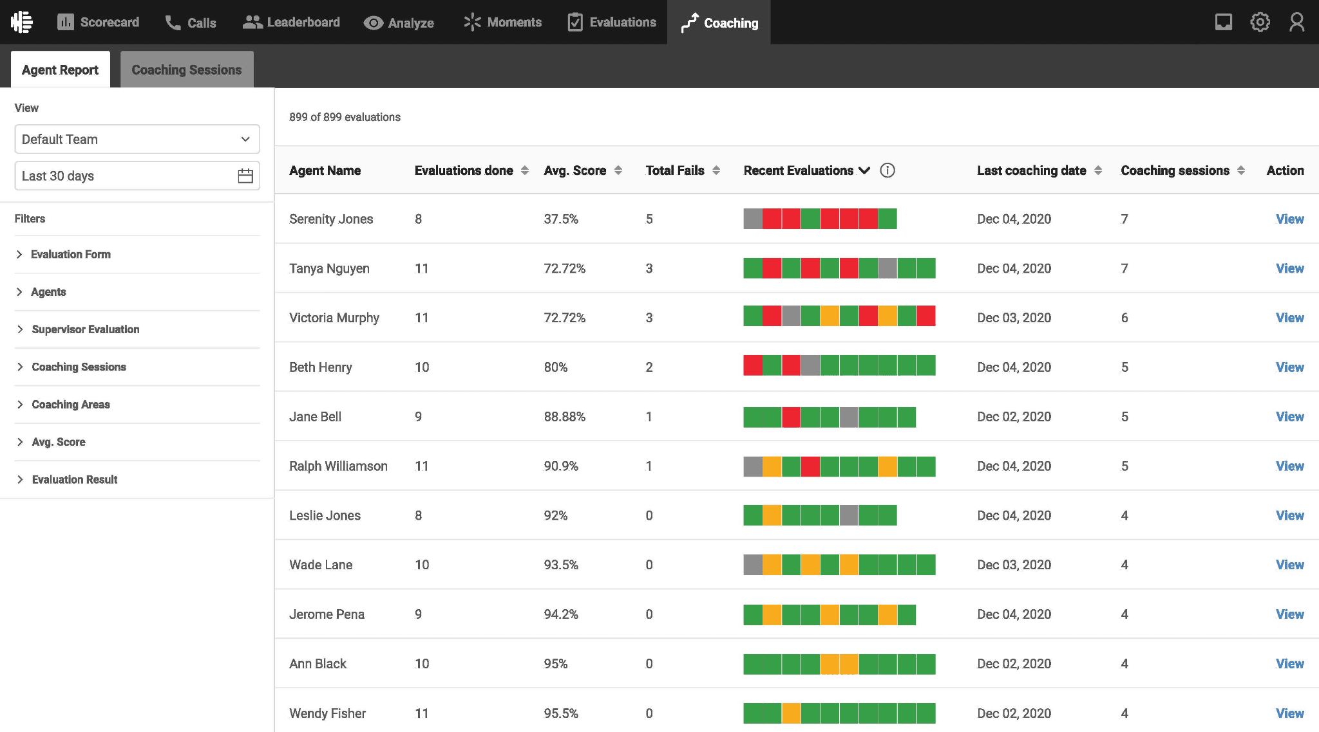1319x732 pixels.
Task: Click View link for Beth Henry
Action: click(x=1289, y=367)
